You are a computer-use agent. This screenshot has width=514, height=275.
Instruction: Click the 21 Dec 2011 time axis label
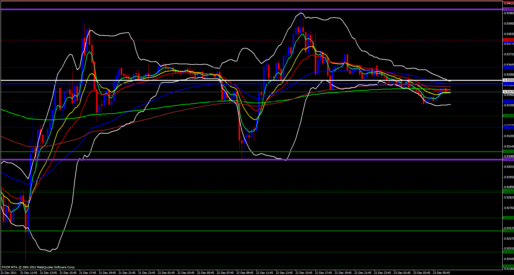[x=9, y=273]
